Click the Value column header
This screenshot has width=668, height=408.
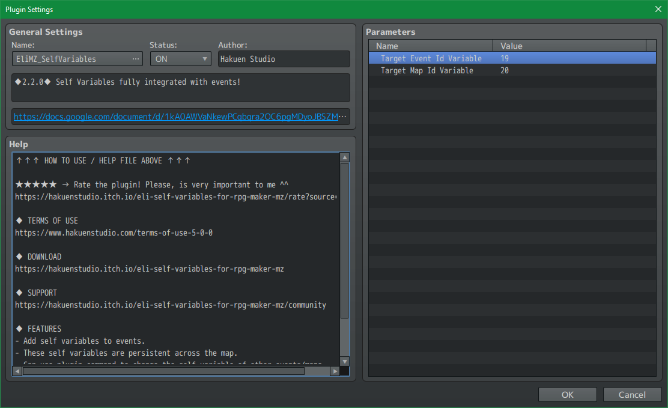tap(569, 46)
